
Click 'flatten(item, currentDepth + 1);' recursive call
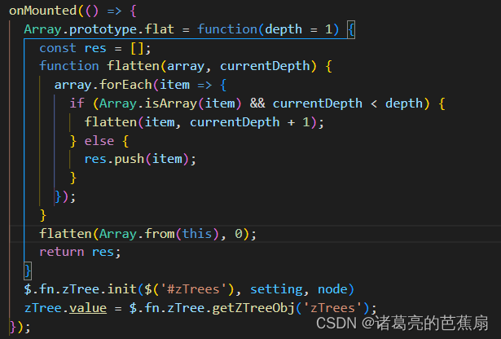[x=204, y=122]
